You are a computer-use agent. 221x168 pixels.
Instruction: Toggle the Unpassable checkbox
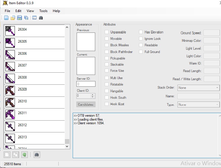tap(107, 32)
